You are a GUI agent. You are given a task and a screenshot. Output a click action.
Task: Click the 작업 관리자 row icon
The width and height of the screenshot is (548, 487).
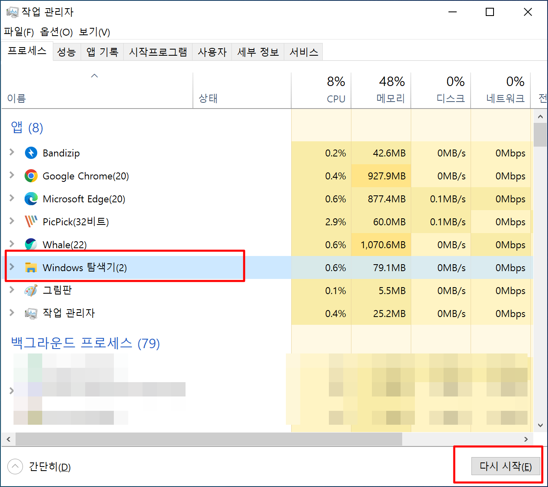tap(31, 313)
